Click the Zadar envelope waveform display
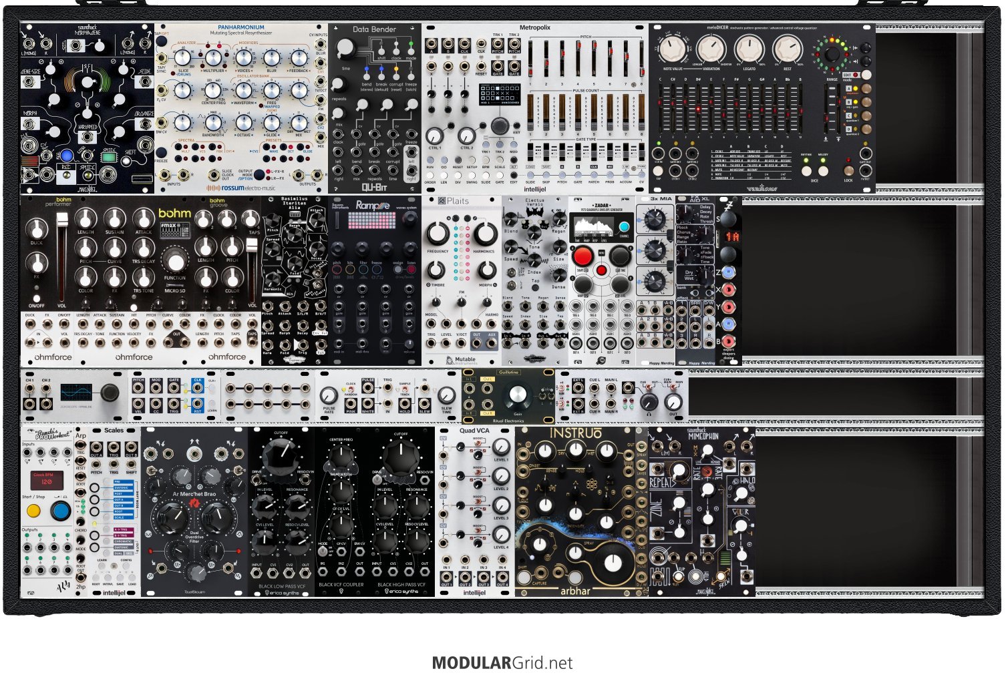Image resolution: width=1006 pixels, height=677 pixels. (x=593, y=226)
